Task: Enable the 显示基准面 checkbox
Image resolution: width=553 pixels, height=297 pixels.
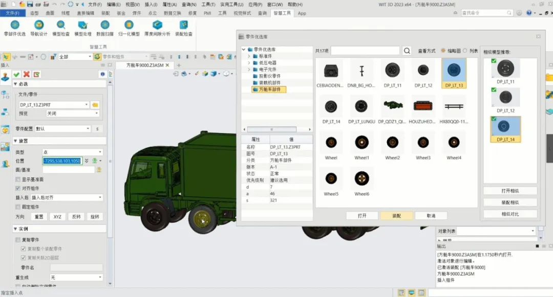Action: 18,179
